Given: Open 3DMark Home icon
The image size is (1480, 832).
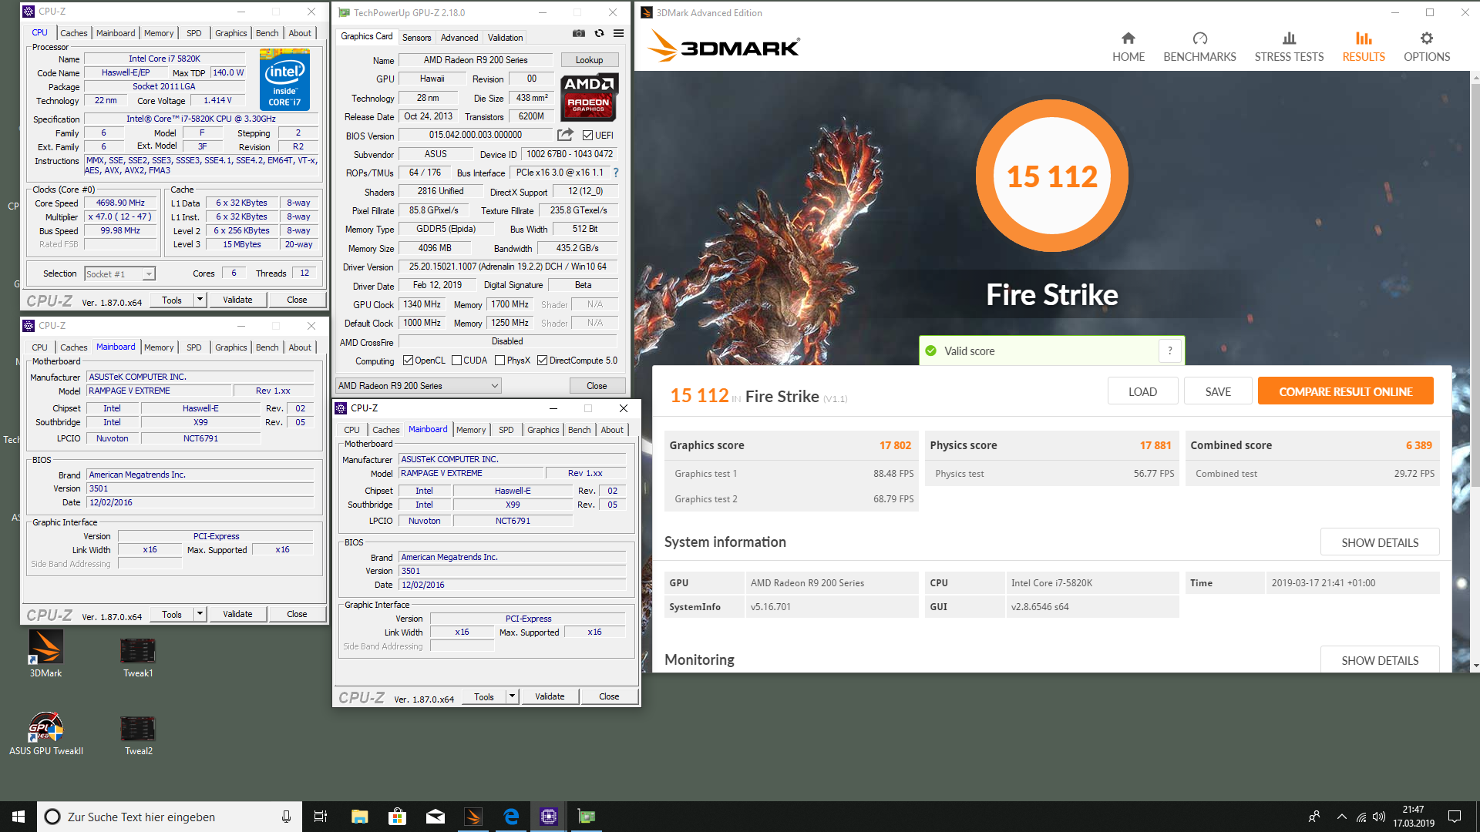Looking at the screenshot, I should click(x=1128, y=38).
